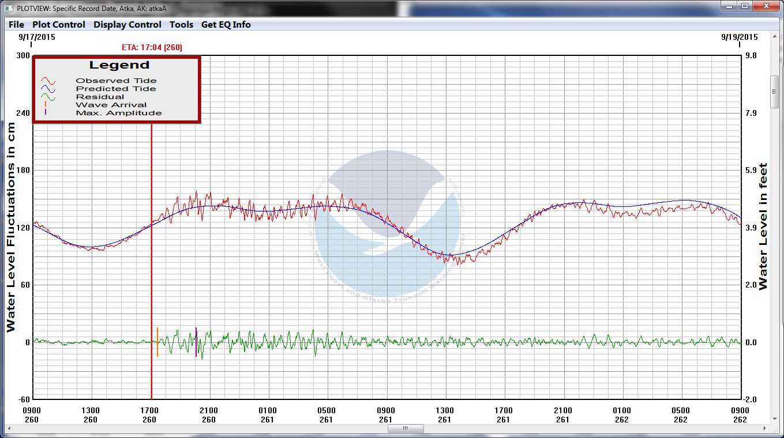Click the 'ETA: 17:04 (260)' label
Screen dimensions: 784x438
[x=152, y=47]
